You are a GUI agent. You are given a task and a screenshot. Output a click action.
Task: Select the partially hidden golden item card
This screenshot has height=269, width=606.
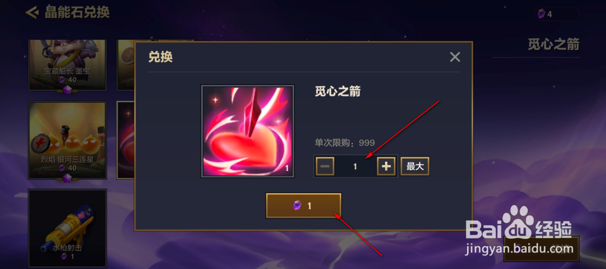[125, 65]
